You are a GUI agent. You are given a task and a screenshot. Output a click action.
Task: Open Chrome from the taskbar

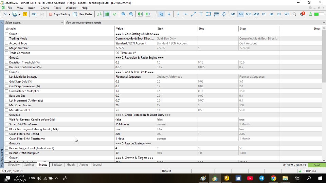pos(273,178)
